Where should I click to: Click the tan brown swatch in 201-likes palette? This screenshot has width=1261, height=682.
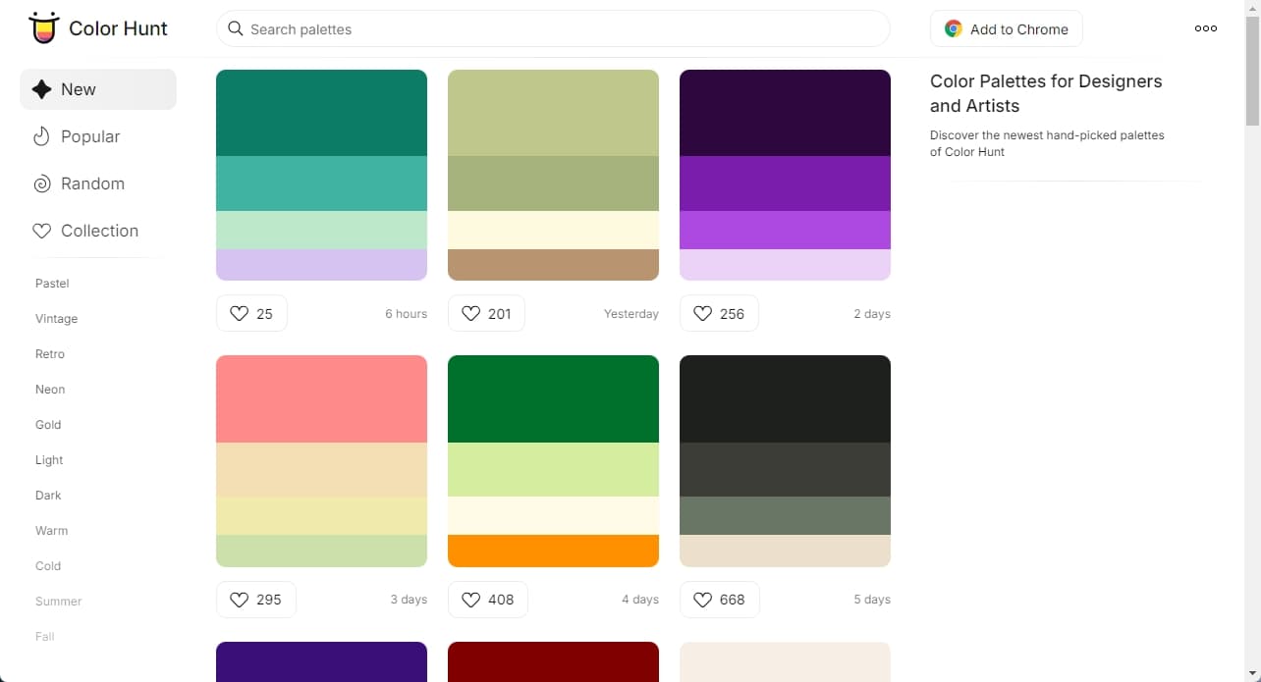[x=553, y=265]
